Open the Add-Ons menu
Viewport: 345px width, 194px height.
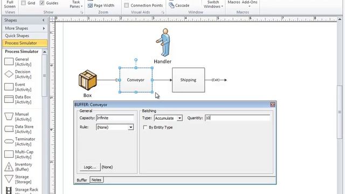249,3
